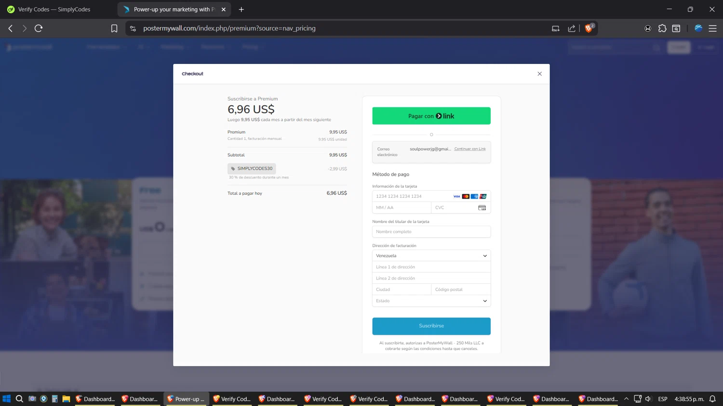This screenshot has height=406, width=723.
Task: Open a new browser tab
Action: pos(241,9)
